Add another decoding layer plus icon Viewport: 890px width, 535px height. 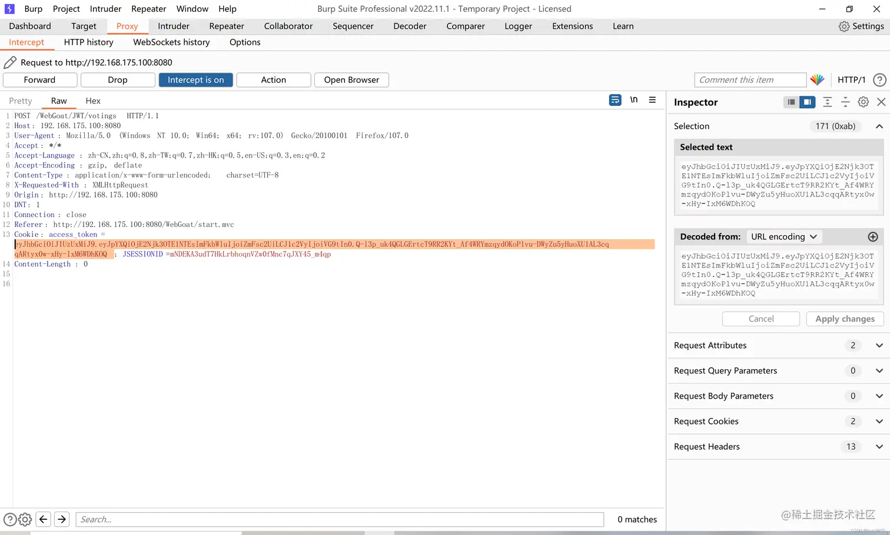click(873, 237)
